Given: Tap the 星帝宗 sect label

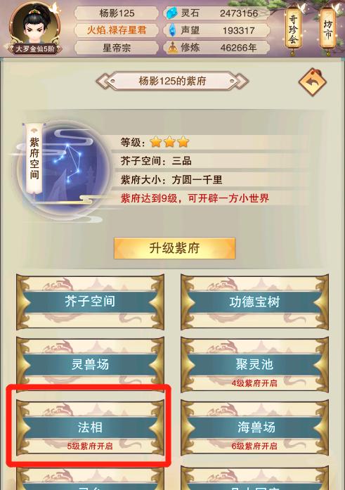Looking at the screenshot, I should click(117, 48).
